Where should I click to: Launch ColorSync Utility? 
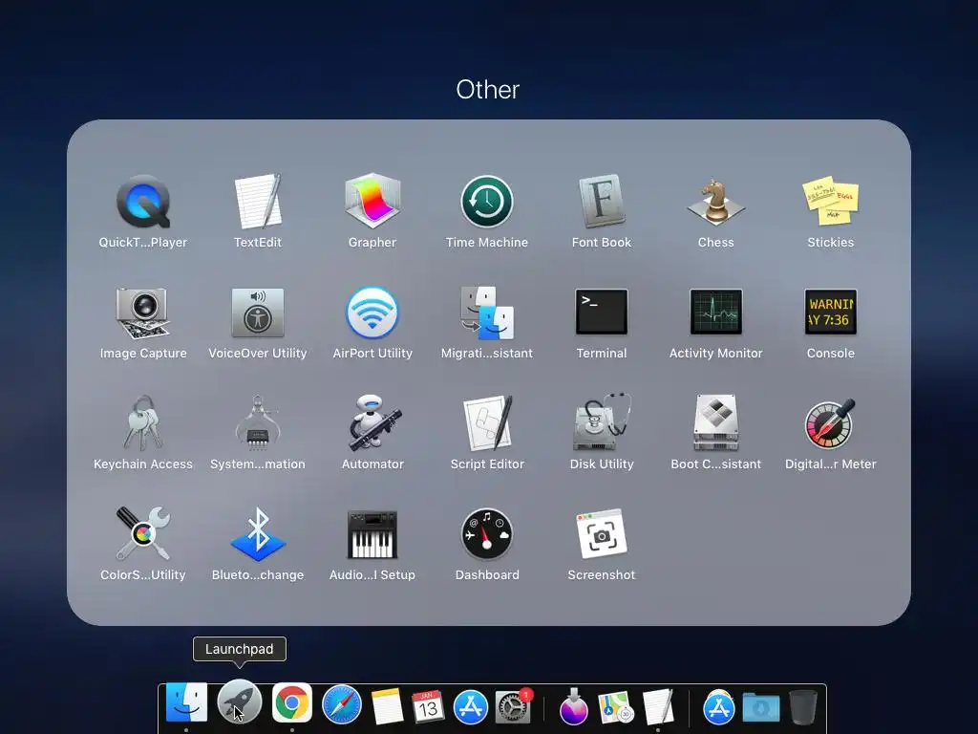pyautogui.click(x=143, y=533)
